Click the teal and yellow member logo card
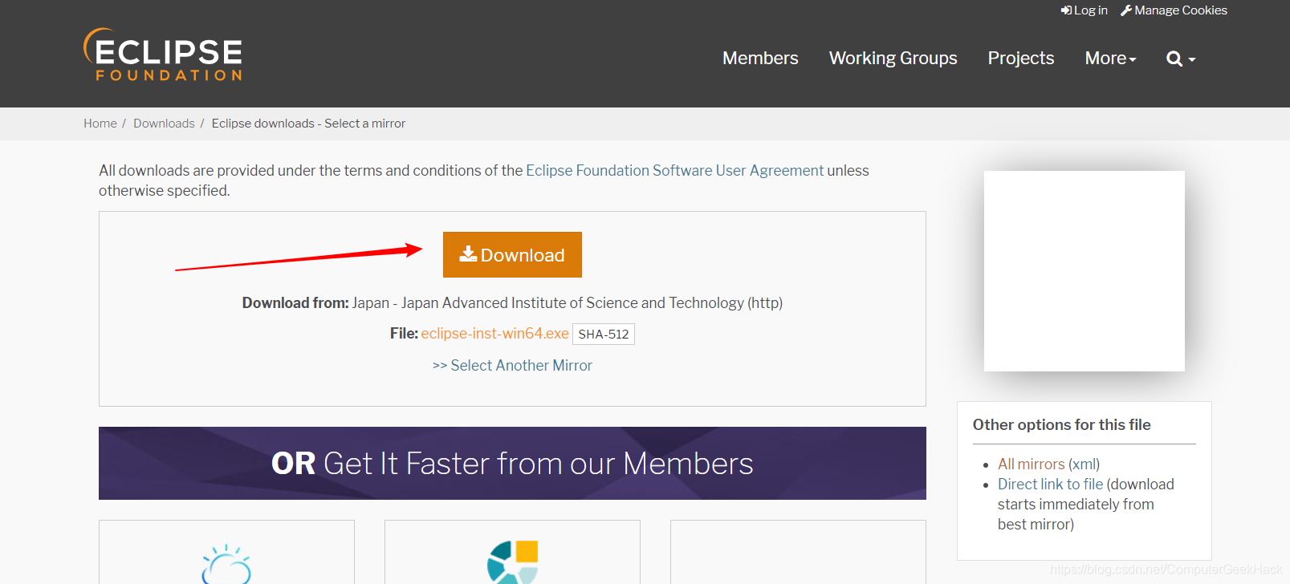The image size is (1290, 584). click(x=512, y=552)
